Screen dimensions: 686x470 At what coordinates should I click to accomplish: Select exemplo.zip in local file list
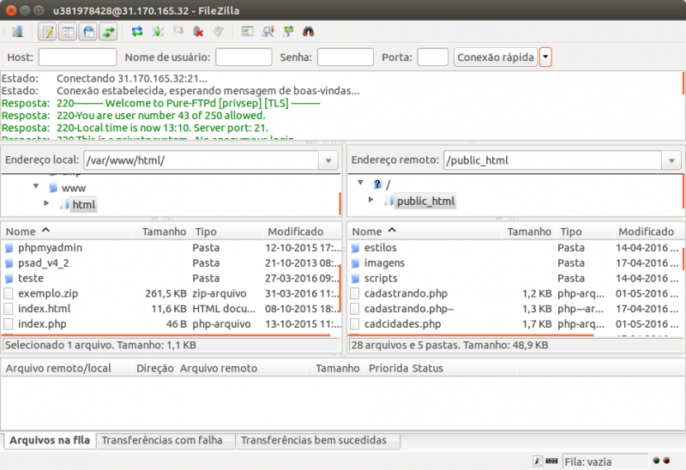tap(48, 293)
